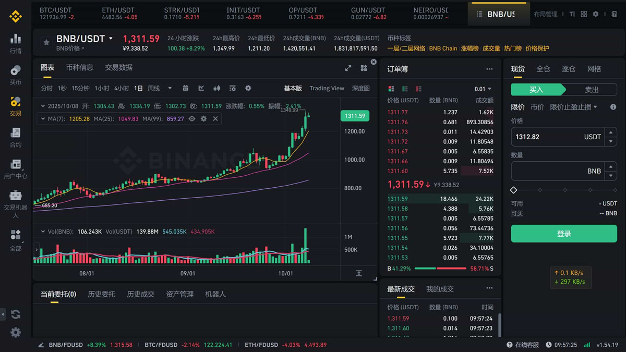Click the green 登录 login button
This screenshot has height=352, width=626.
tap(564, 234)
